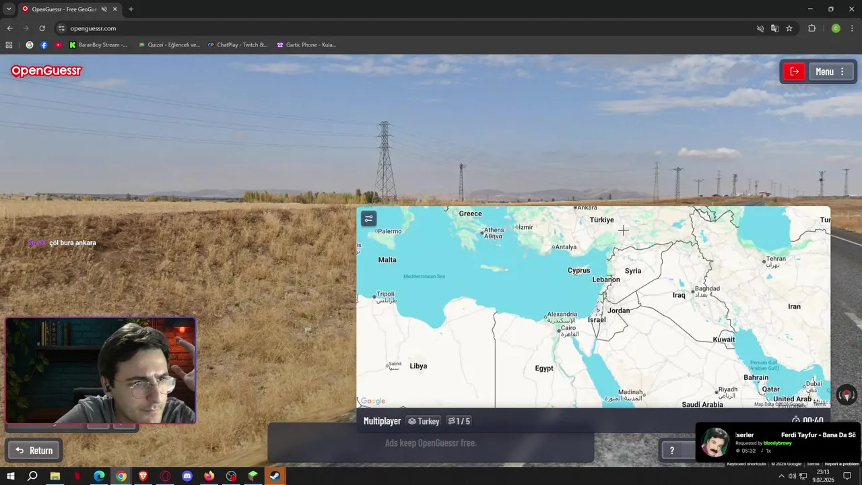The image size is (862, 485).
Task: Click the red exit game icon
Action: 795,71
